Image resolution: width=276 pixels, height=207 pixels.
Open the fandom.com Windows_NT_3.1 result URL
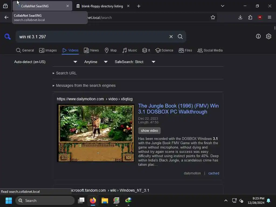click(110, 191)
